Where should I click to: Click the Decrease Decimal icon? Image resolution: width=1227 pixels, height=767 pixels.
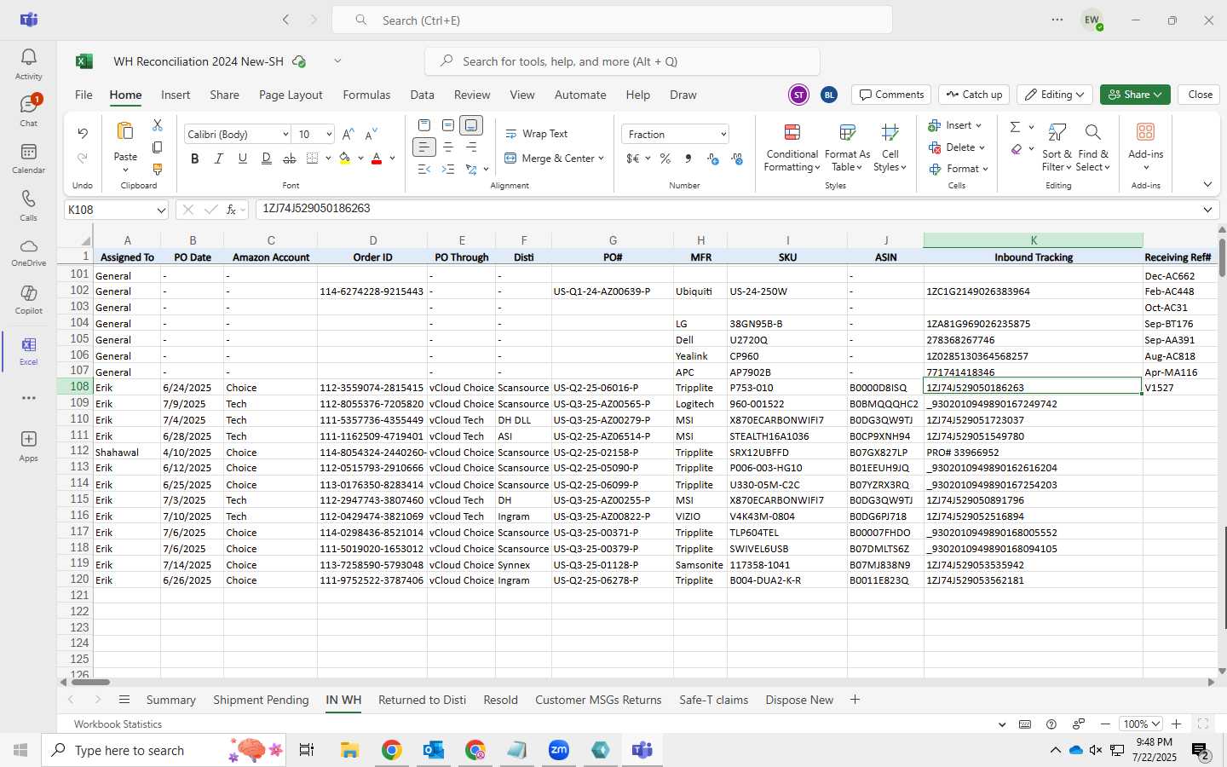tap(737, 159)
